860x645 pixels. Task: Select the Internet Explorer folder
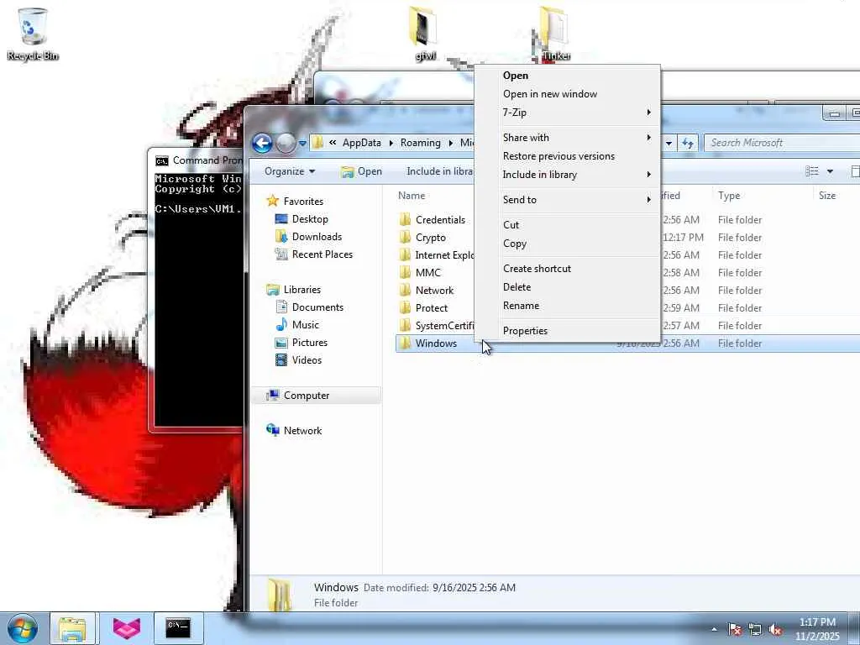tap(437, 255)
